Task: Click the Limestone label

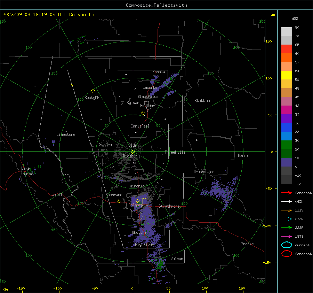Action: pos(66,134)
